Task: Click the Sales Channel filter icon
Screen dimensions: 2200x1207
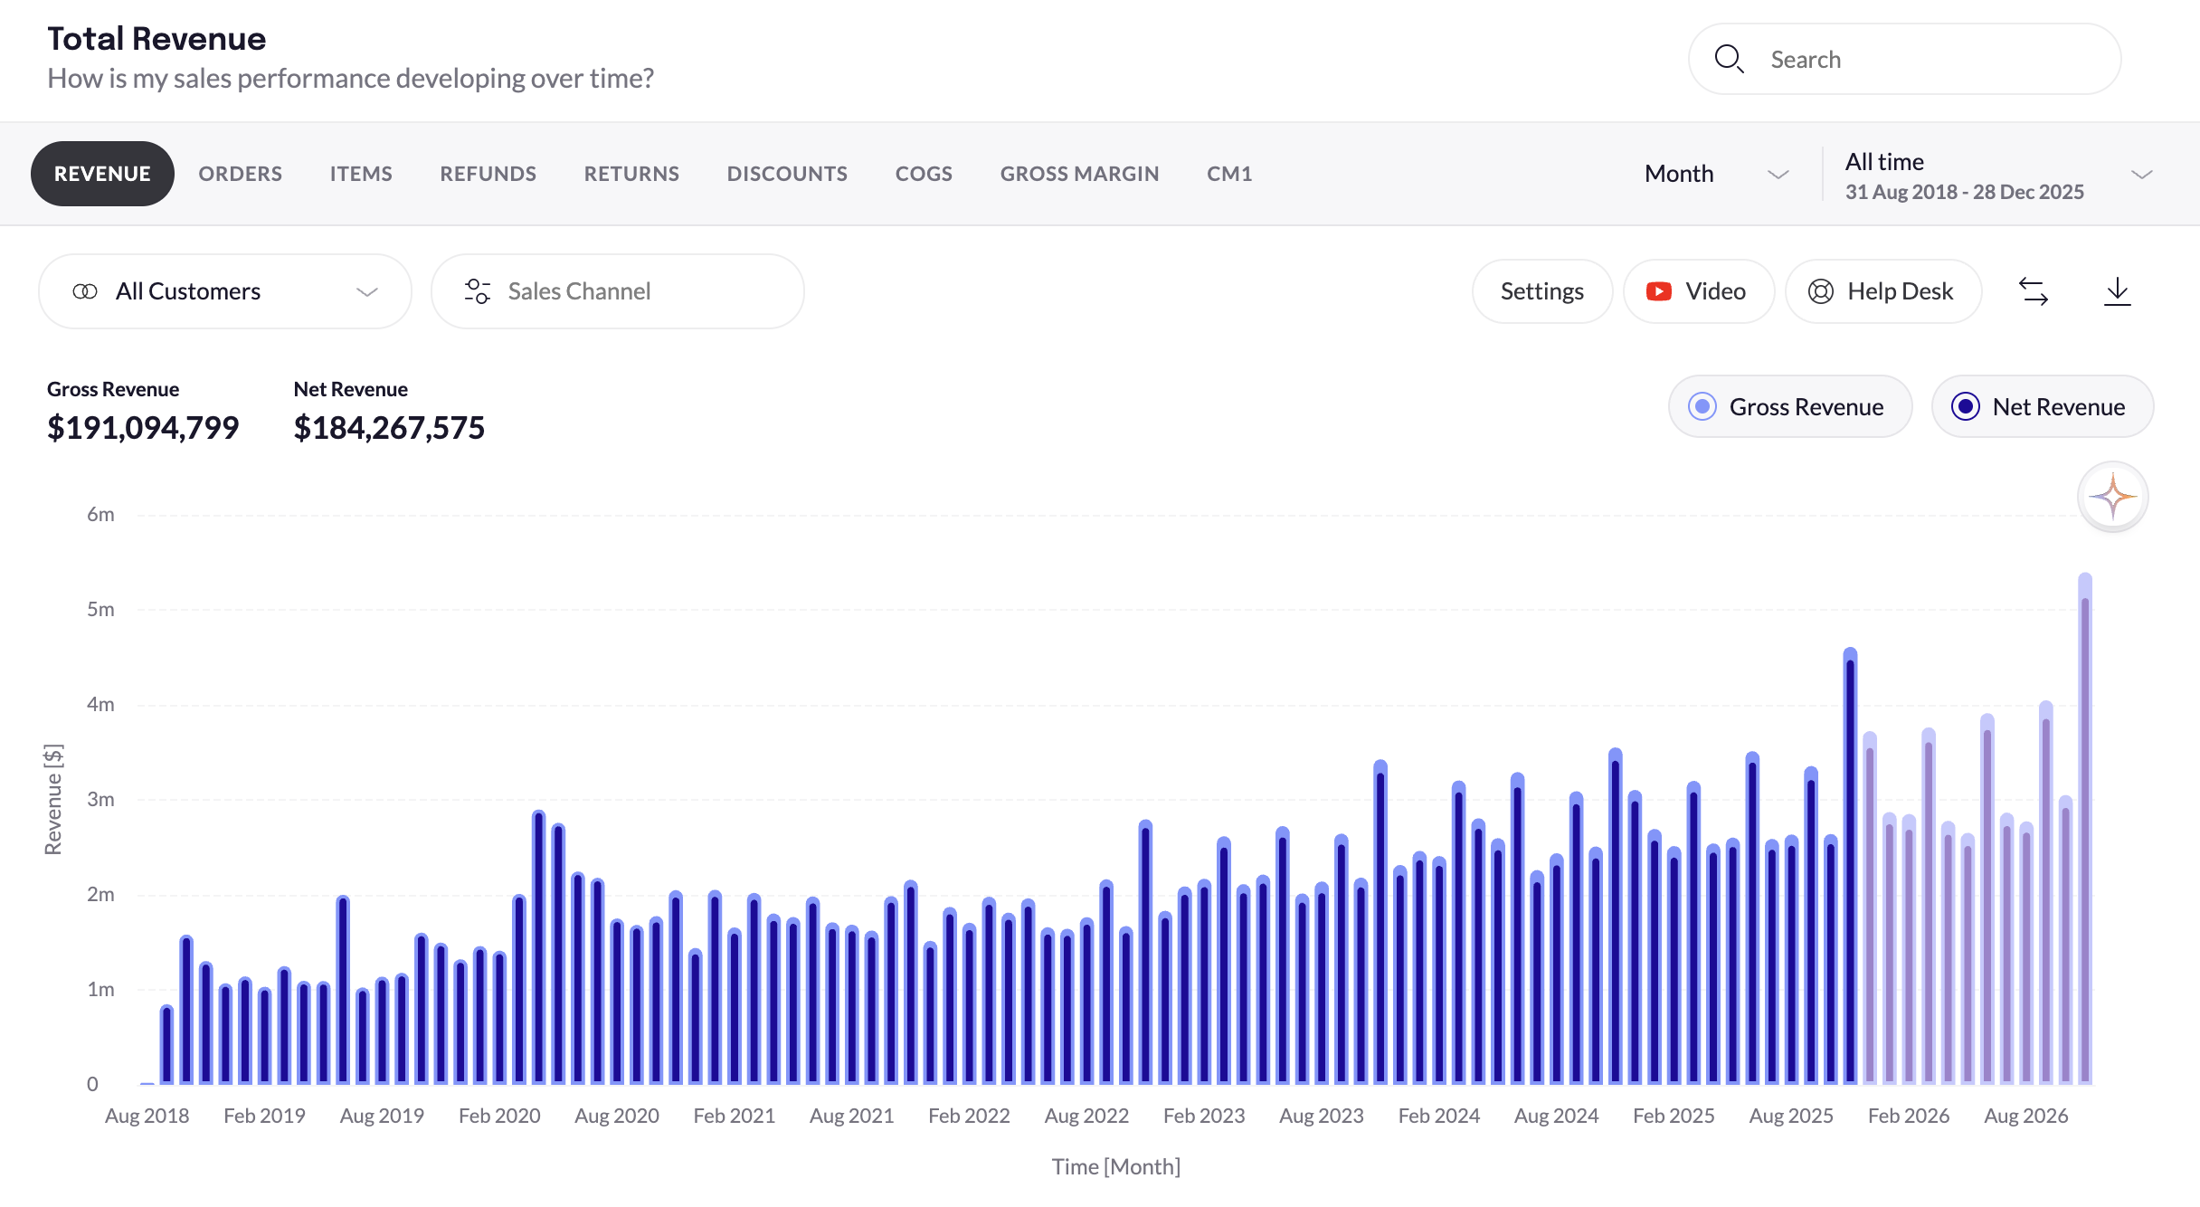Action: 478,291
